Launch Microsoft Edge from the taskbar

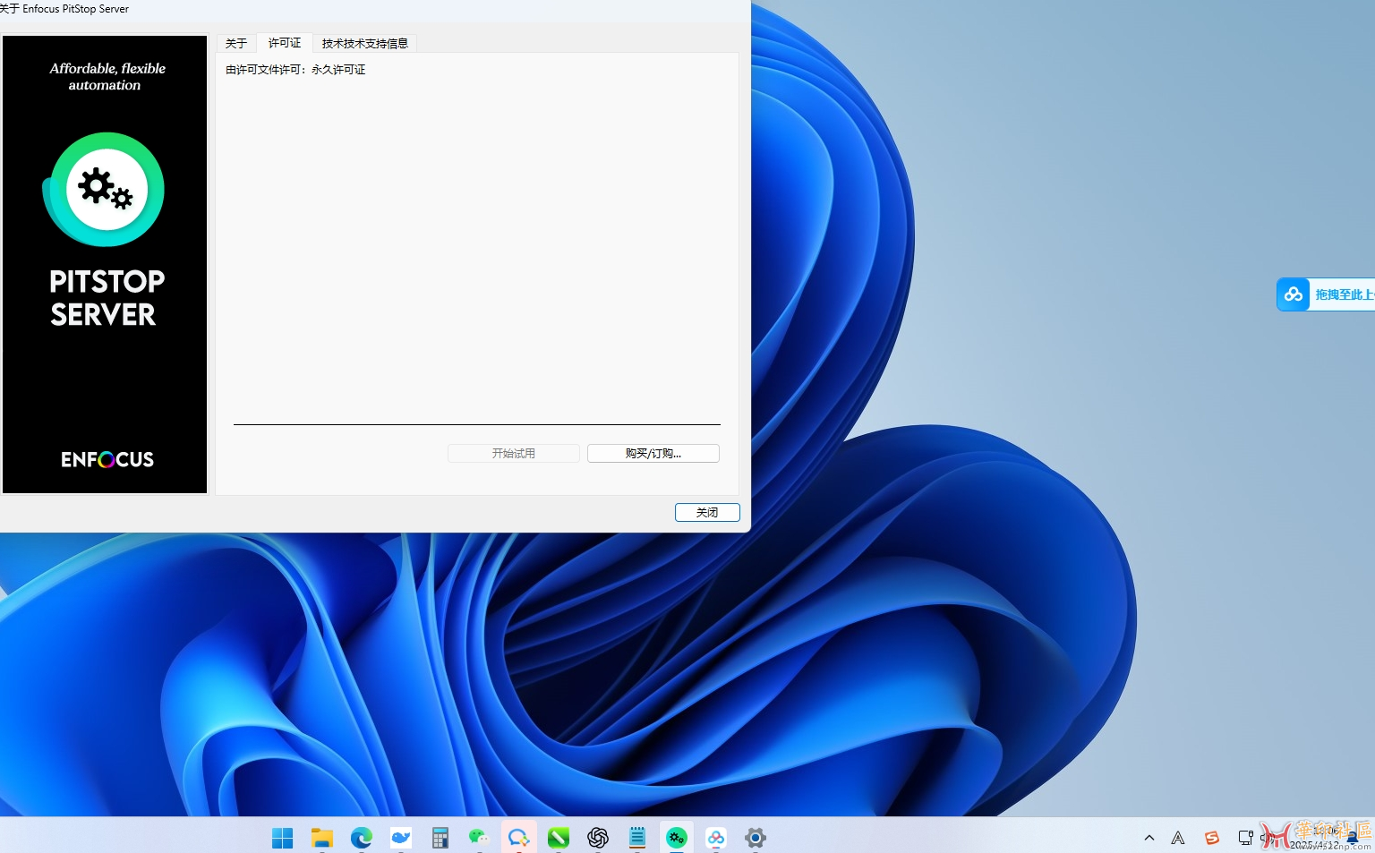(362, 838)
